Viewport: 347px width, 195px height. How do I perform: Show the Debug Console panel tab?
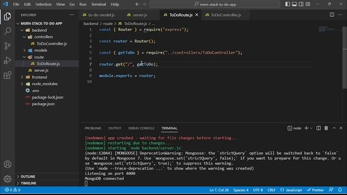(x=141, y=128)
